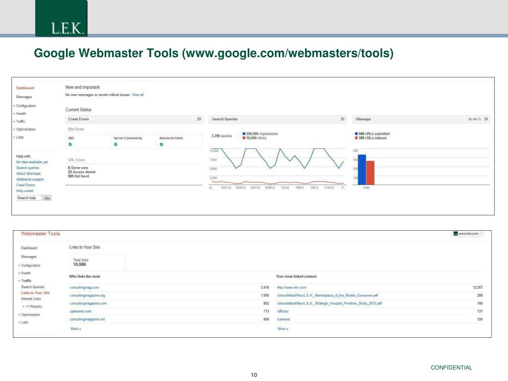Open updowner.com link
Image resolution: width=508 pixels, height=381 pixels.
[81, 312]
